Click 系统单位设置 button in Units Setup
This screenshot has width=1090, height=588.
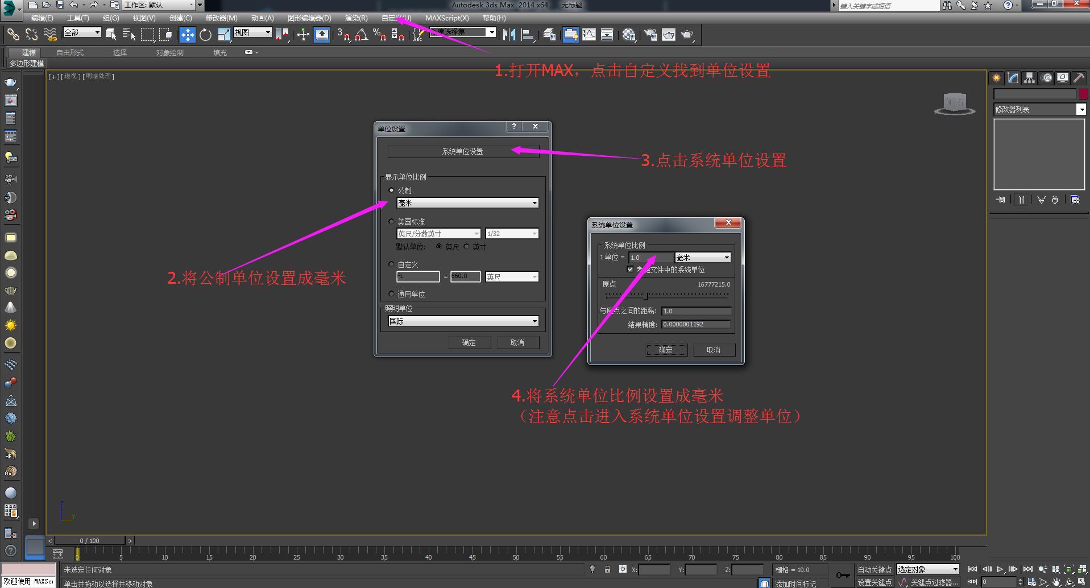[463, 151]
